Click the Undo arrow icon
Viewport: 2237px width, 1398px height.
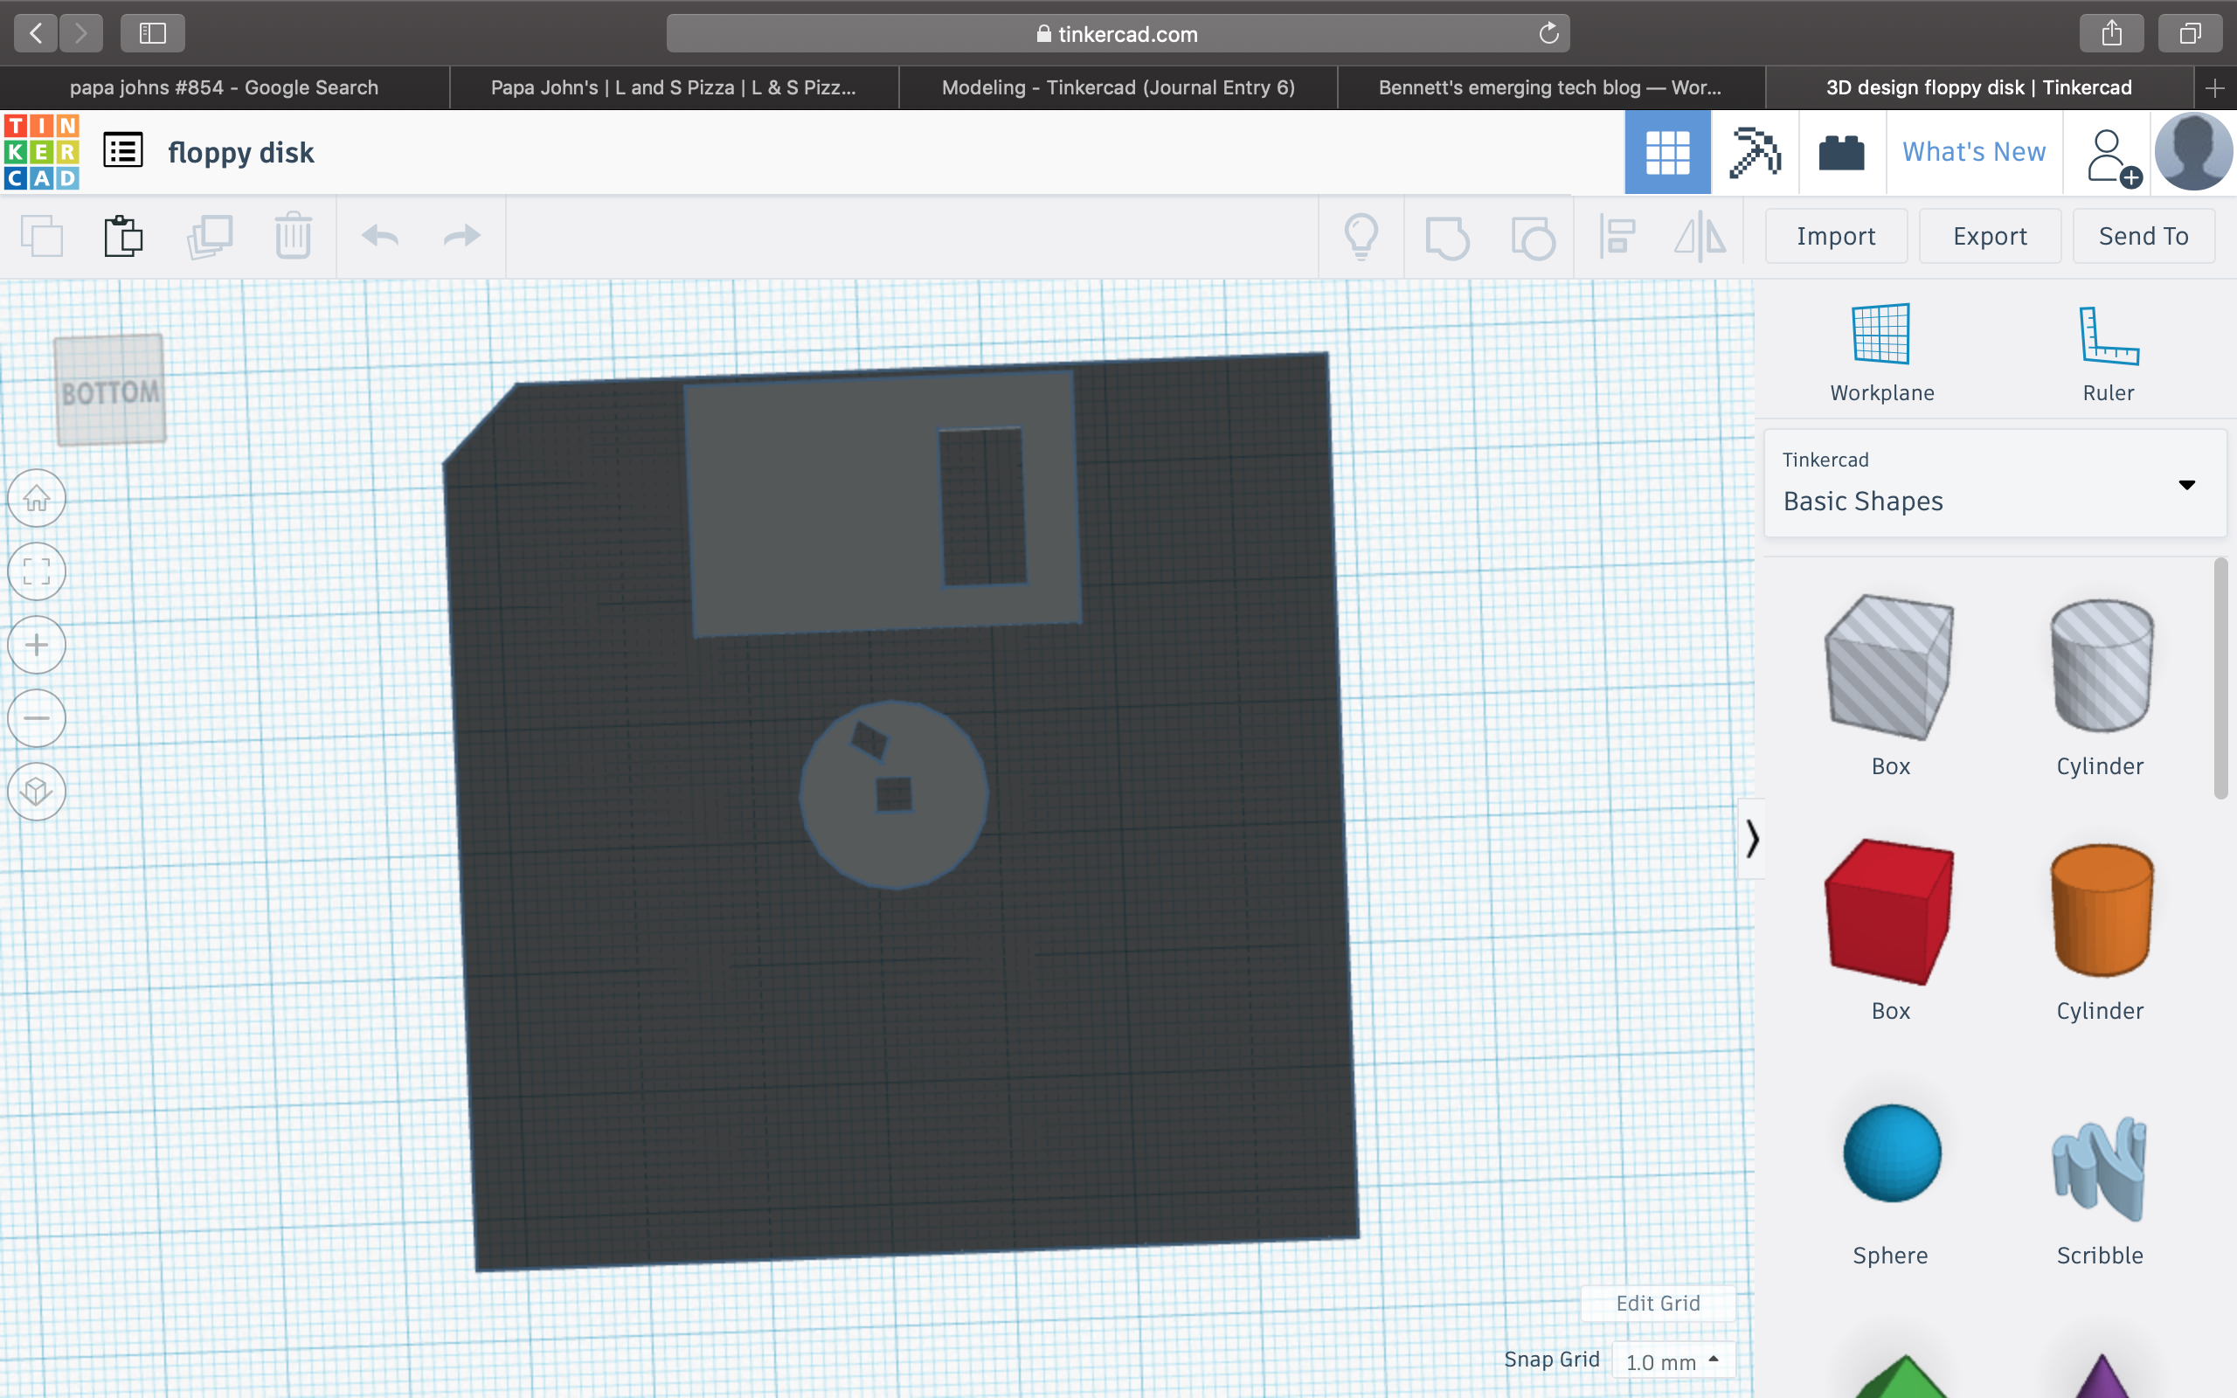(380, 236)
